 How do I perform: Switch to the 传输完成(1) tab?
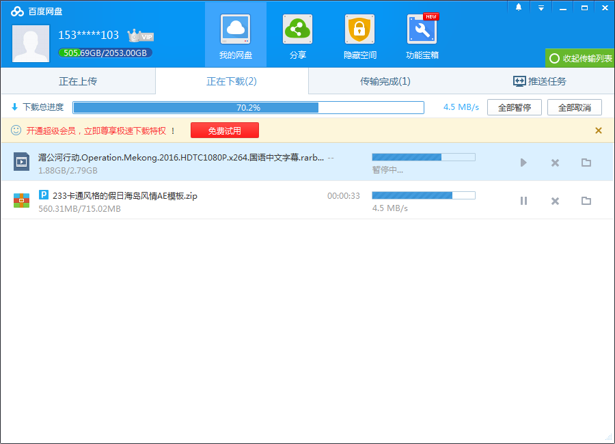point(385,81)
